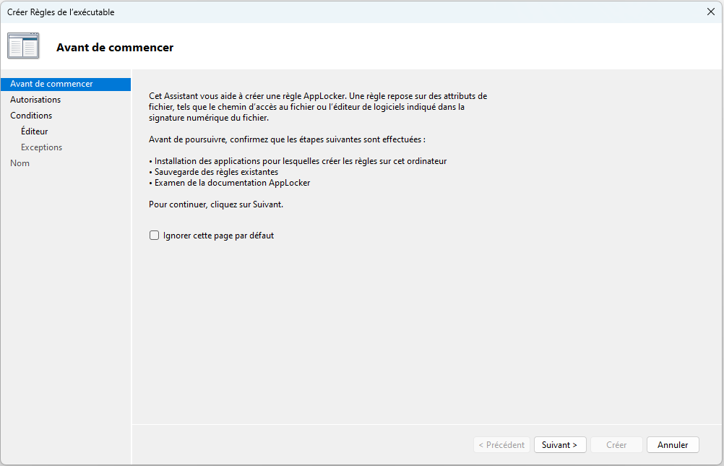Select the 'Avant de commencer' step
724x466 pixels.
coord(66,84)
